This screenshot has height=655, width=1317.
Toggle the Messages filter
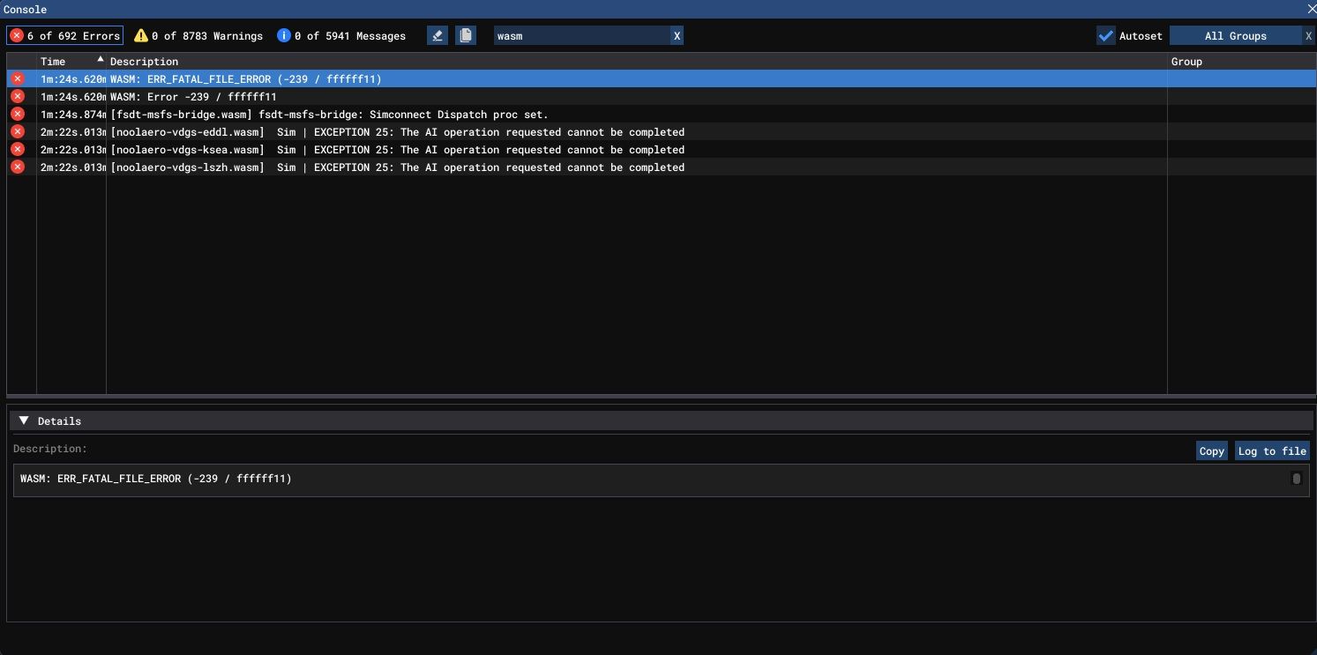(x=341, y=35)
